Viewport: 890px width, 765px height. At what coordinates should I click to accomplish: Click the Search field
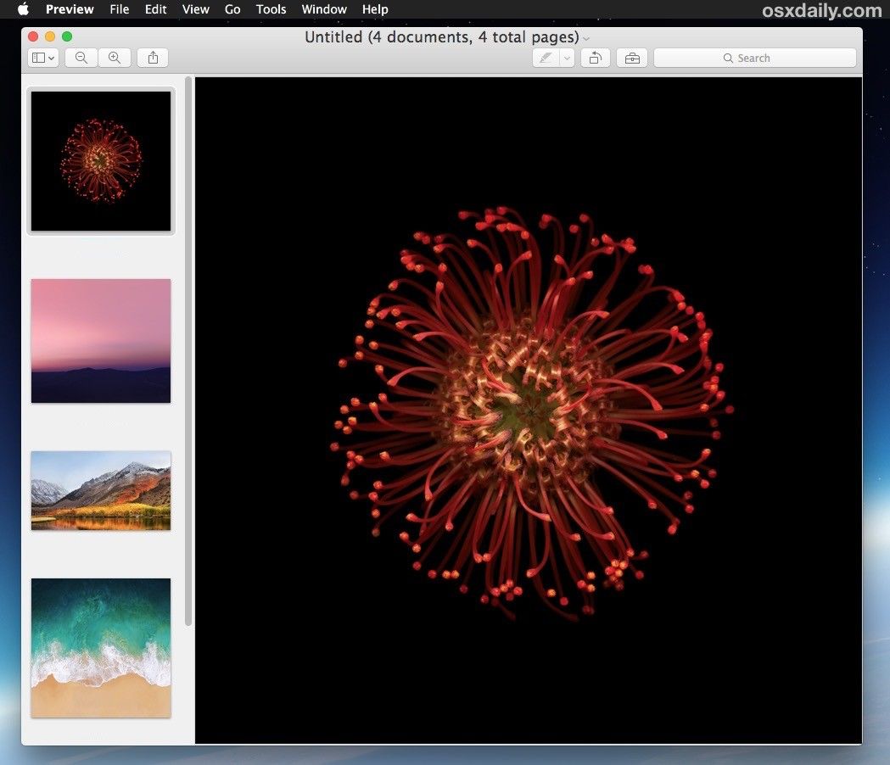(x=753, y=58)
